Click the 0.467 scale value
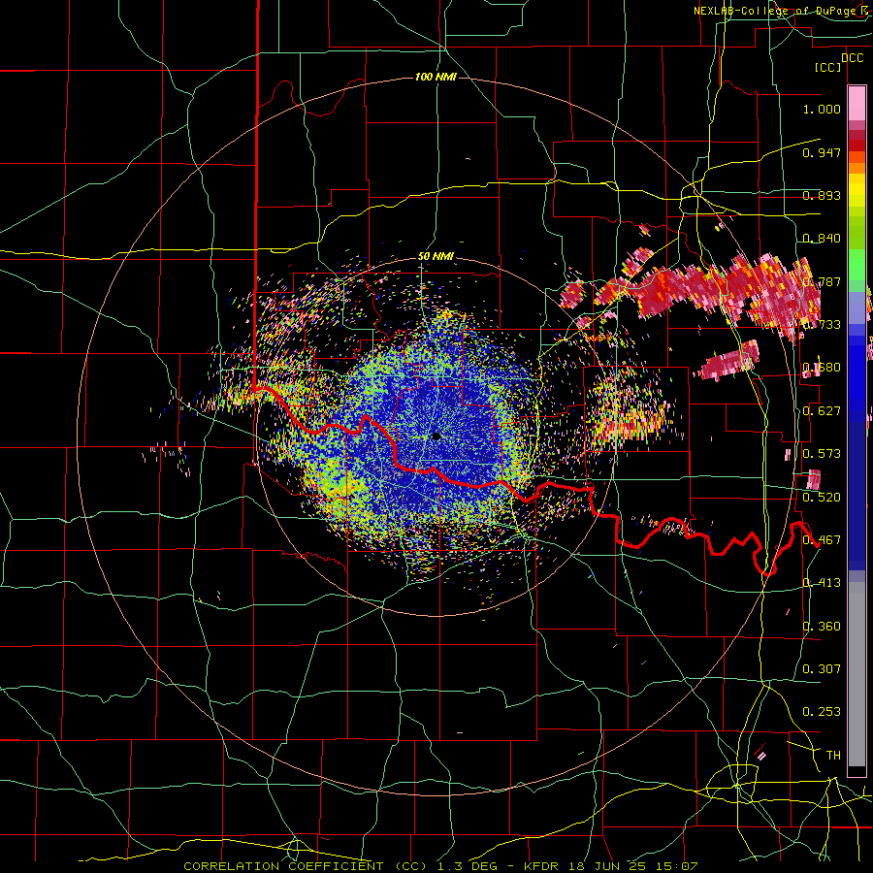 [x=822, y=540]
